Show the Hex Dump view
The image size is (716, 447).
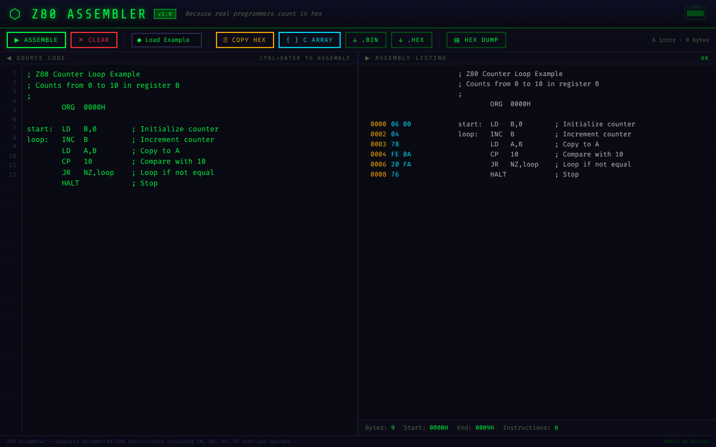click(476, 40)
